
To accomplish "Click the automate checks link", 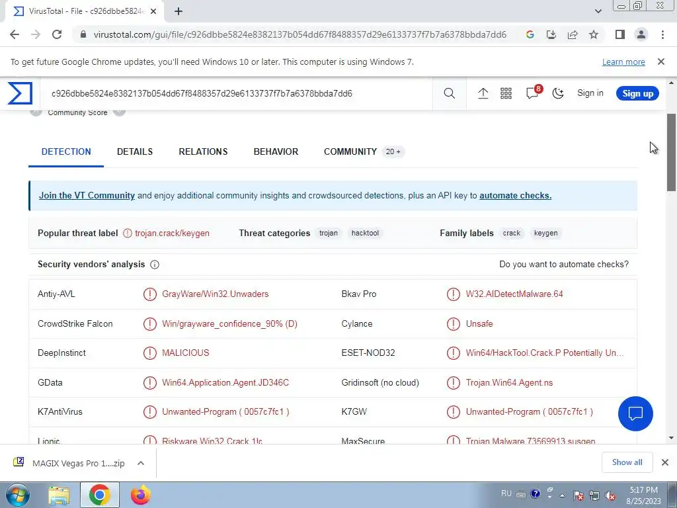I will tap(515, 195).
